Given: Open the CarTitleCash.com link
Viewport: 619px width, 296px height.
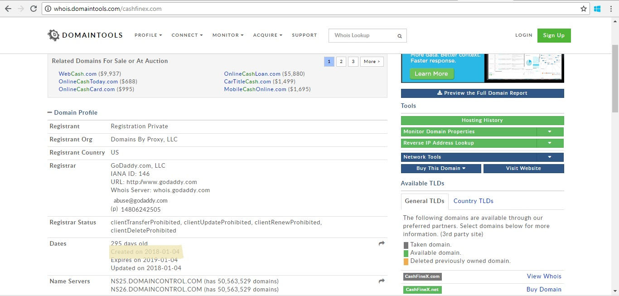Looking at the screenshot, I should tap(247, 82).
